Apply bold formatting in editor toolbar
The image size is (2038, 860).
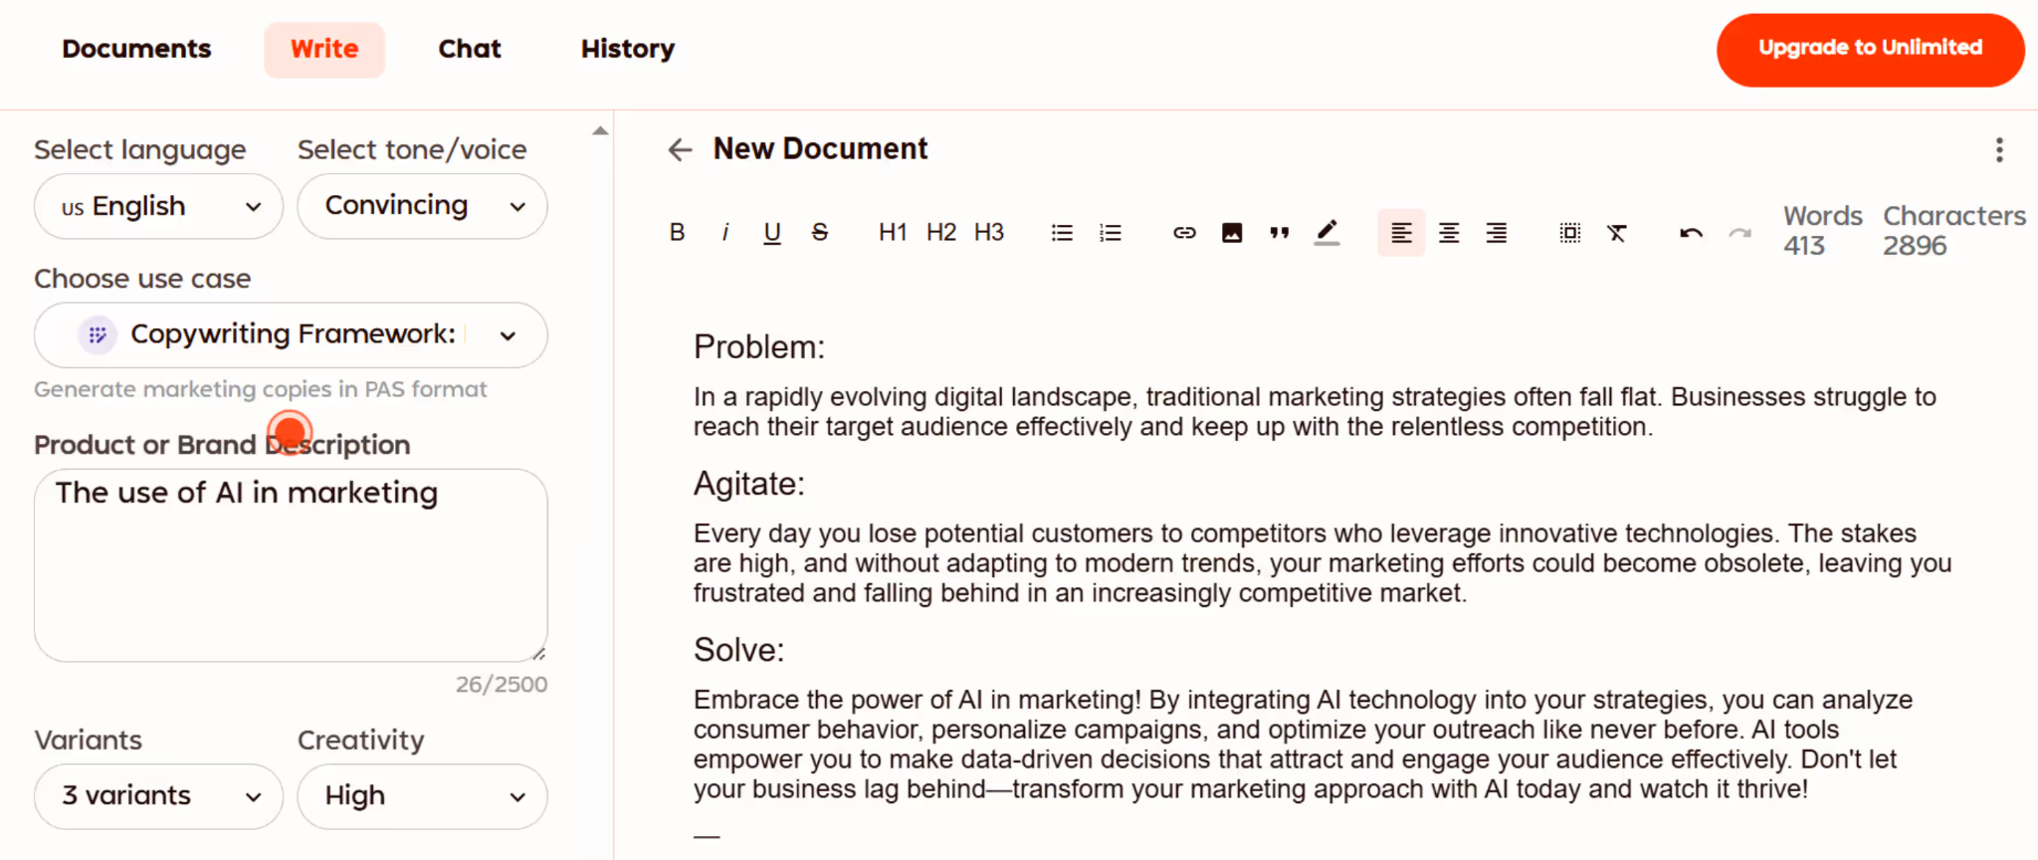(x=677, y=233)
